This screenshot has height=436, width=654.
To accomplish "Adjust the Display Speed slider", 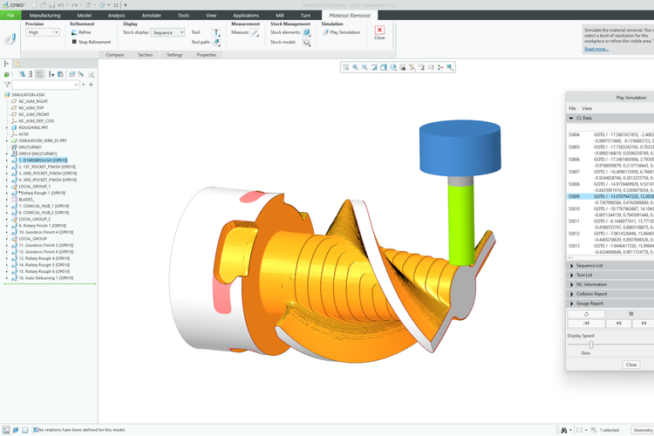I will coord(592,344).
